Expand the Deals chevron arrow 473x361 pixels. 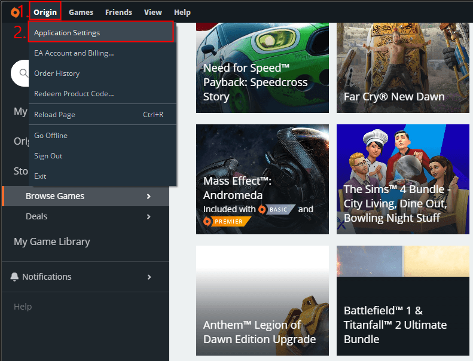coord(148,217)
